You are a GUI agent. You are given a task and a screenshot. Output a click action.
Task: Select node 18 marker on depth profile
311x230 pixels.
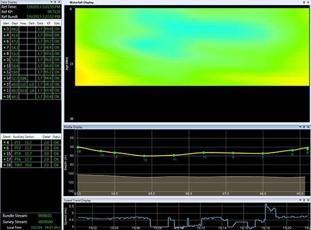(78, 147)
